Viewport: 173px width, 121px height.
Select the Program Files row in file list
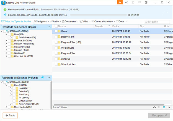113,53
